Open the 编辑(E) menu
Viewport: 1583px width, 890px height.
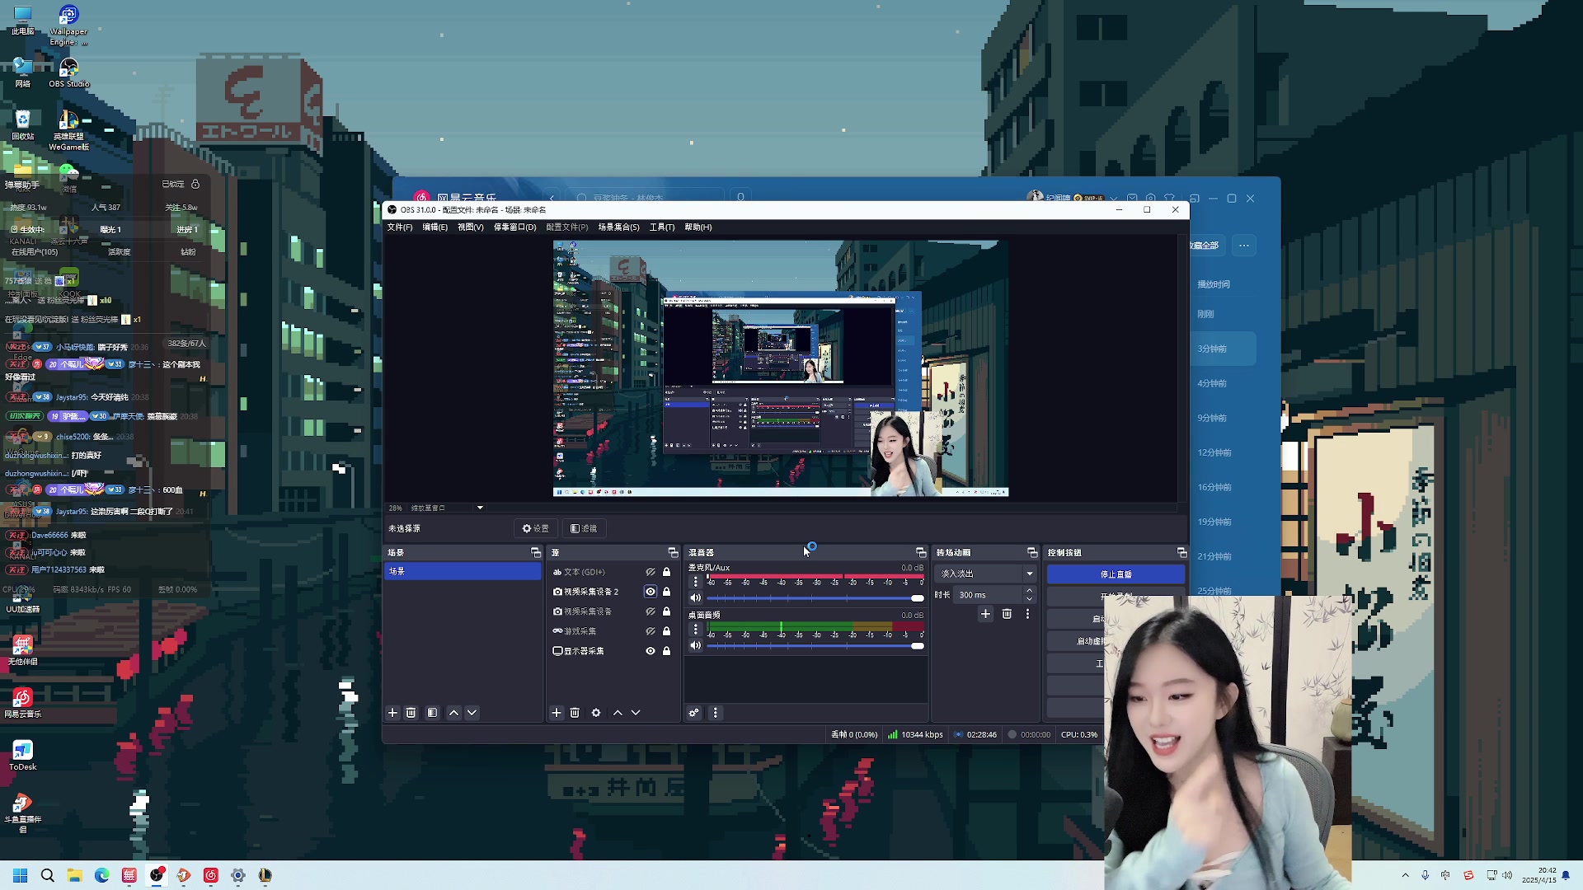tap(435, 227)
